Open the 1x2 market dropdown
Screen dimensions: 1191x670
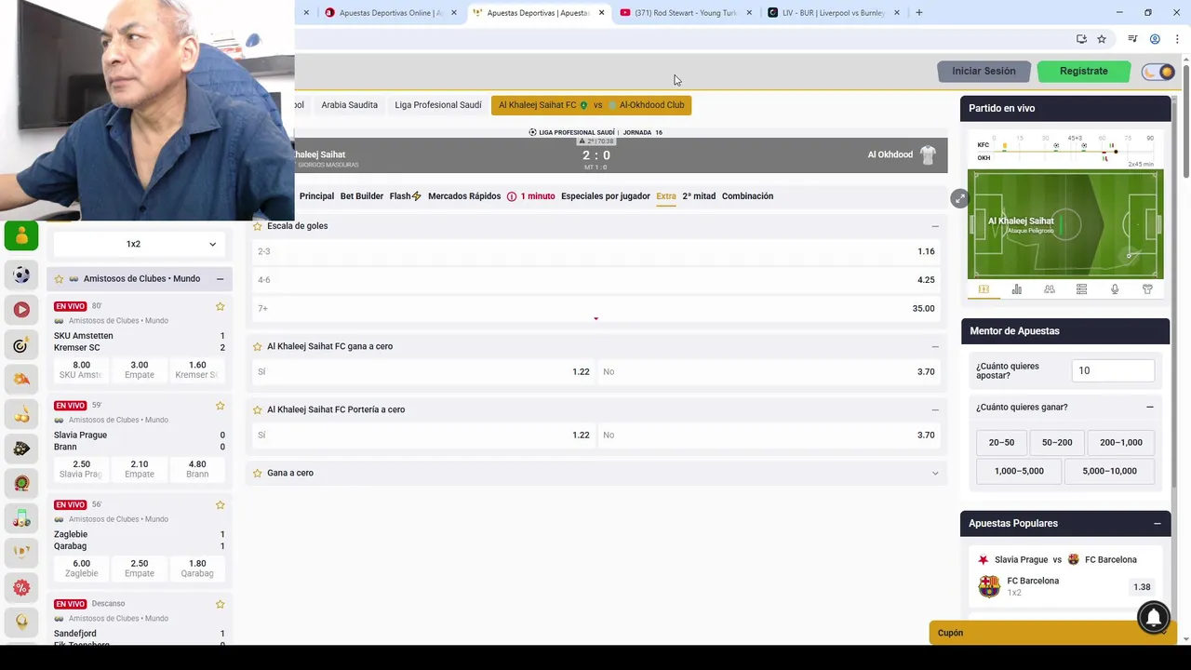click(140, 244)
